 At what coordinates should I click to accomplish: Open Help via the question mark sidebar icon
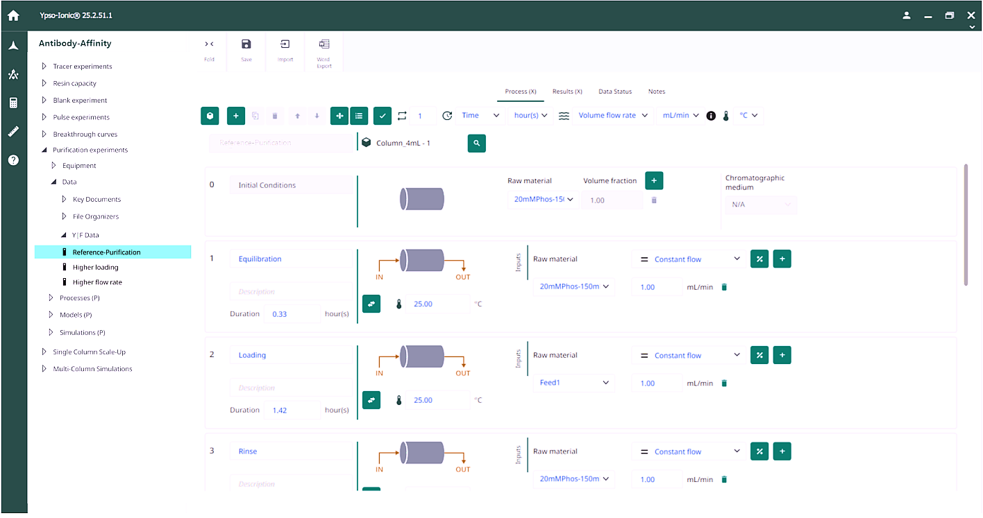(13, 160)
